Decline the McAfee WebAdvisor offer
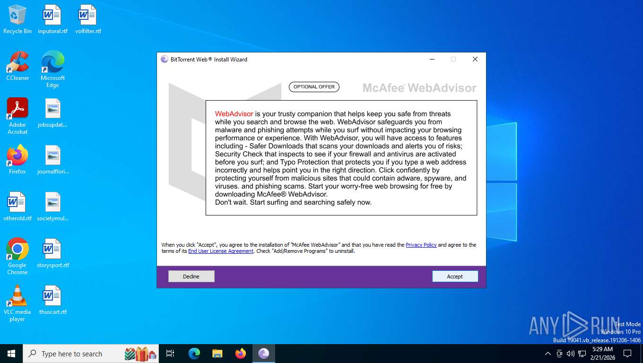This screenshot has height=363, width=643. point(191,277)
